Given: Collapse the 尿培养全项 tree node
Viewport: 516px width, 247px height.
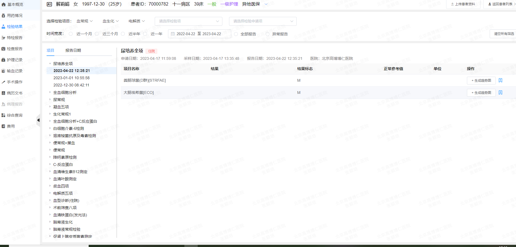Looking at the screenshot, I should 50,64.
